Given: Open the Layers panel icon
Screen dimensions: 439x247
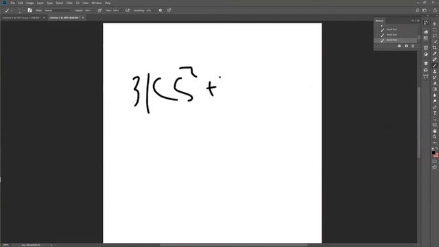Looking at the screenshot, I should pyautogui.click(x=426, y=64).
